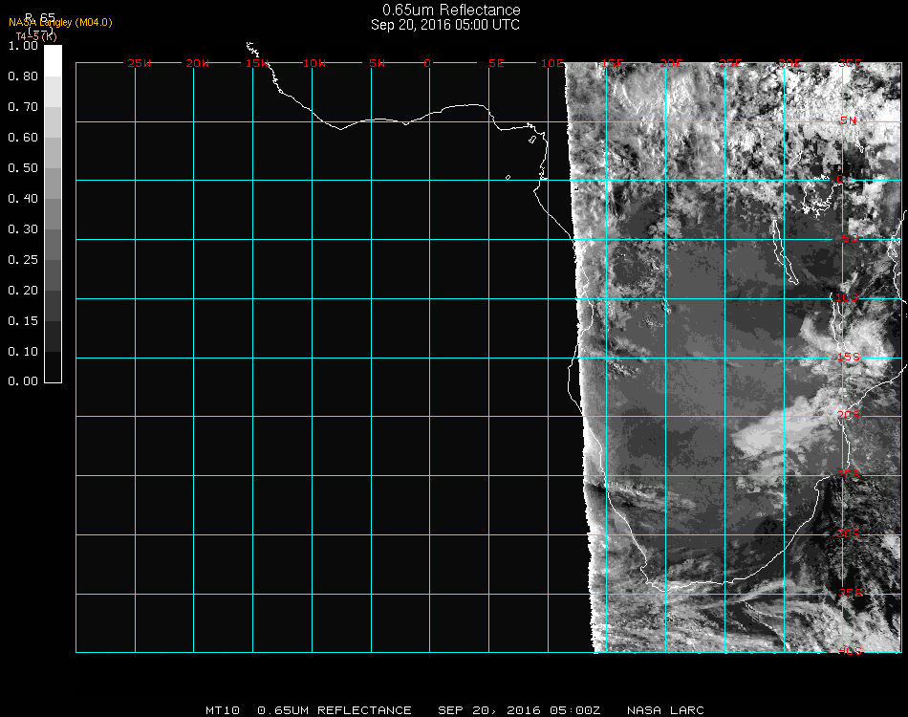Image resolution: width=908 pixels, height=717 pixels.
Task: Click the colorbar value label '0.20'
Action: point(23,291)
